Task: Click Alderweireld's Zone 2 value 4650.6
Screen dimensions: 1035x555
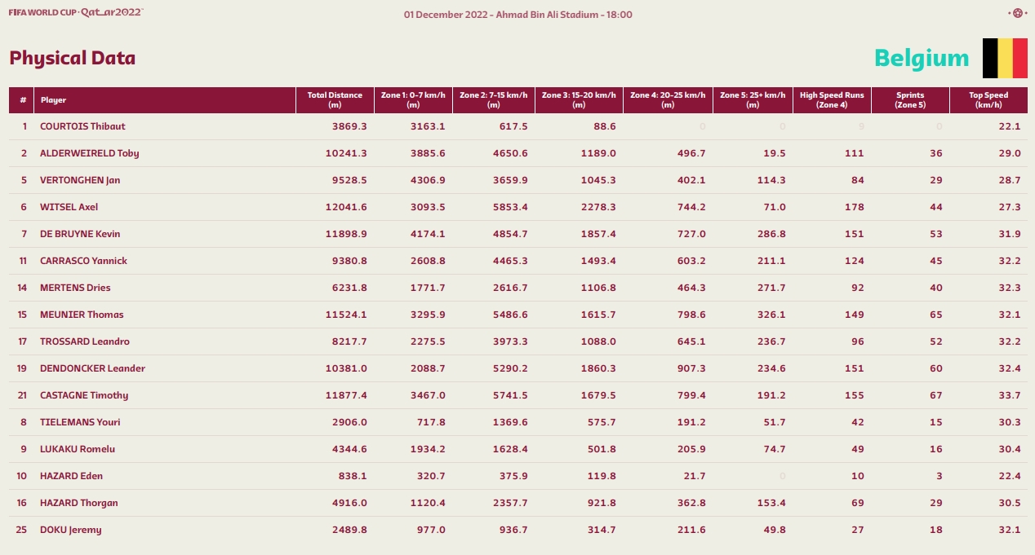Action: click(x=511, y=153)
